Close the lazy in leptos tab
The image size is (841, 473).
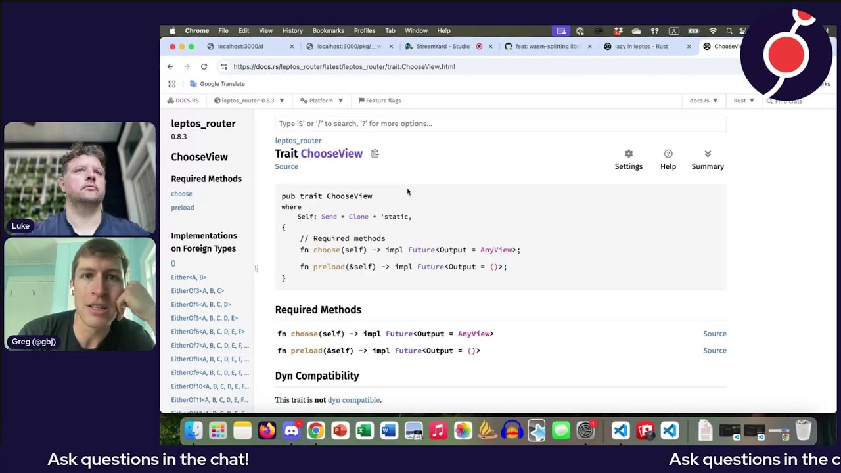click(689, 47)
